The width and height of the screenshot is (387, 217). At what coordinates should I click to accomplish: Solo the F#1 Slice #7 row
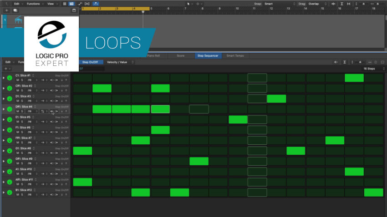coord(22,143)
